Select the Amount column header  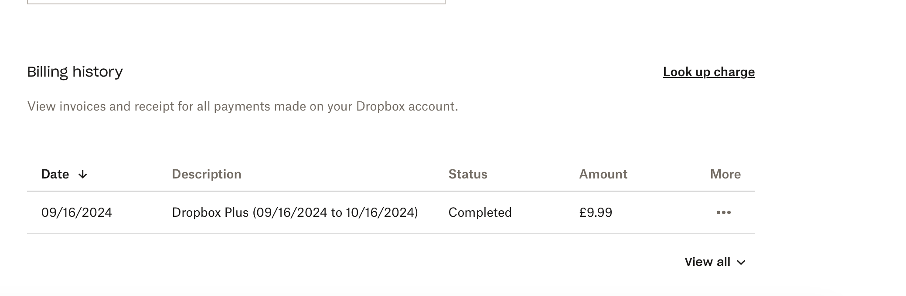tap(603, 174)
